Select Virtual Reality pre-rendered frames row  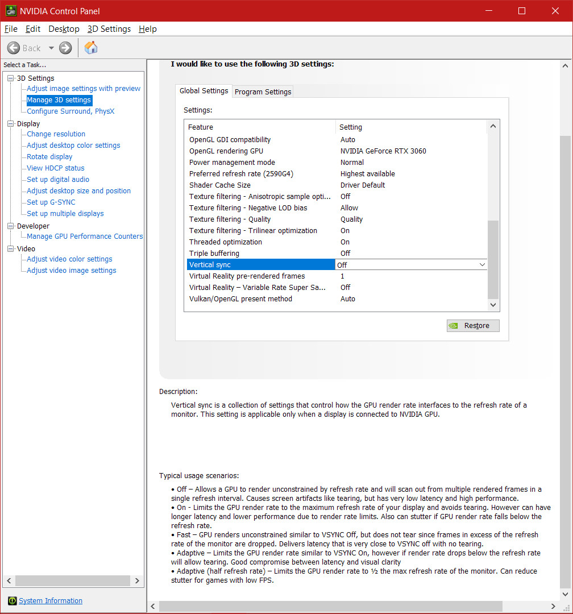pos(337,276)
